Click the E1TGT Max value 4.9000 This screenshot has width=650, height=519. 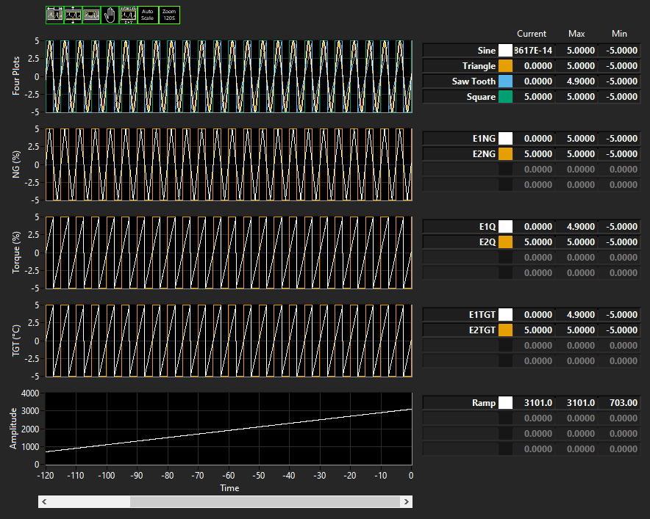tap(580, 314)
